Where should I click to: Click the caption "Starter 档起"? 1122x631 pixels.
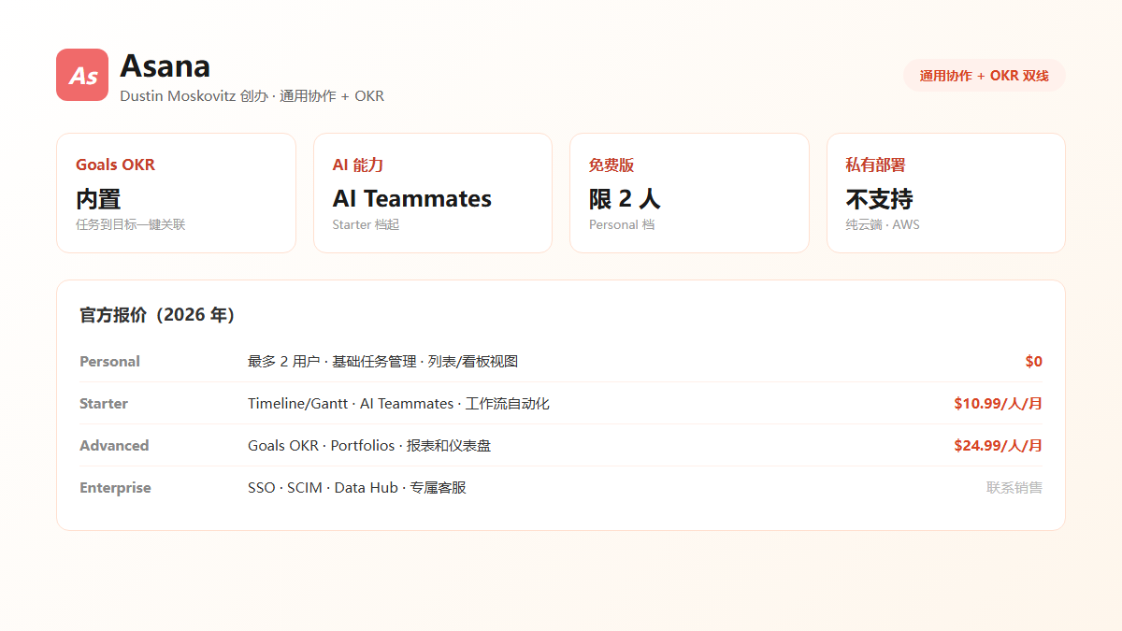[x=366, y=224]
